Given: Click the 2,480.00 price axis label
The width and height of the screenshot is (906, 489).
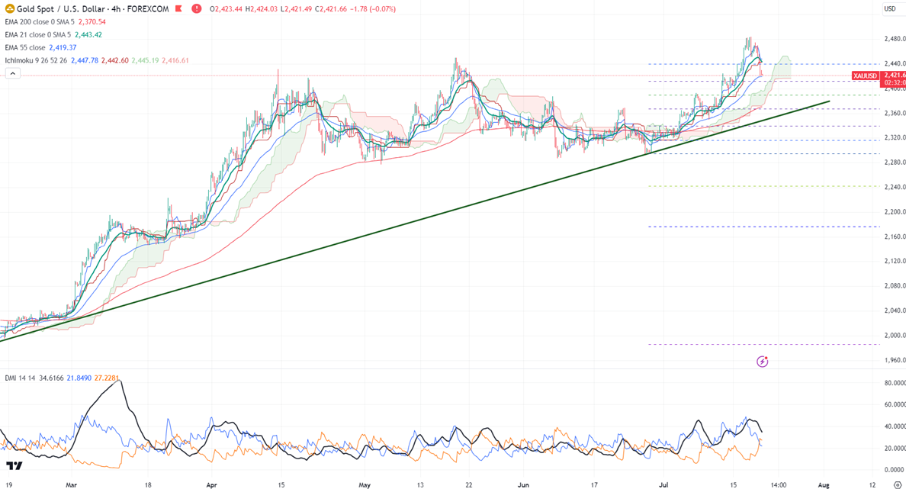Looking at the screenshot, I should 895,40.
